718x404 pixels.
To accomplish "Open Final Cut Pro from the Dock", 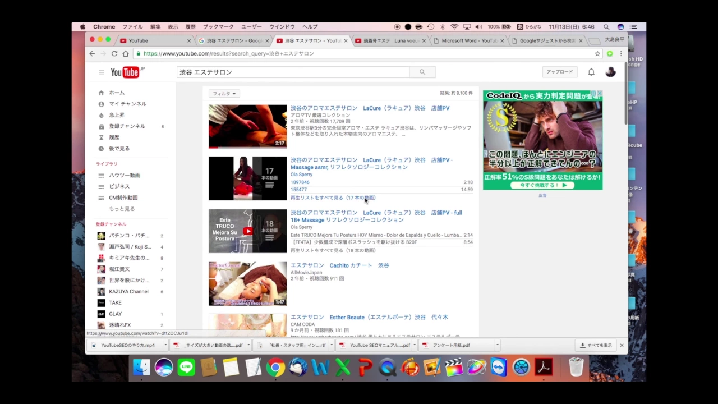I will coord(454,367).
